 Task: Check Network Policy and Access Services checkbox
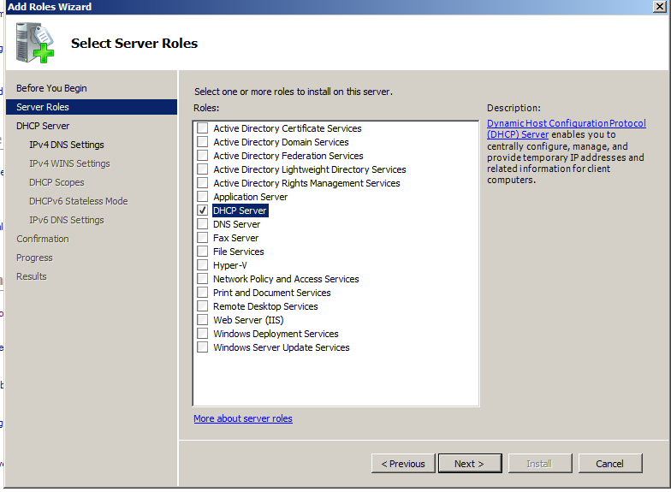202,279
